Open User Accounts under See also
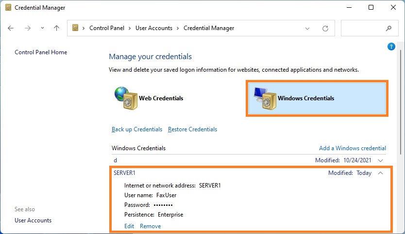 tap(33, 220)
